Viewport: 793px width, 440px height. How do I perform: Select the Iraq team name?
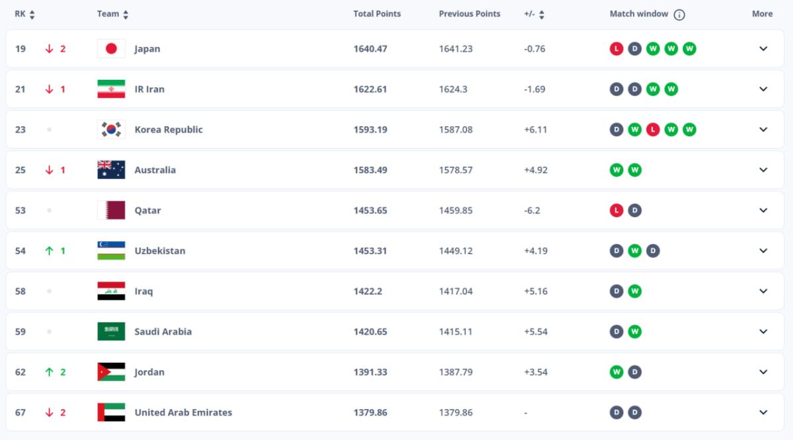click(x=143, y=291)
